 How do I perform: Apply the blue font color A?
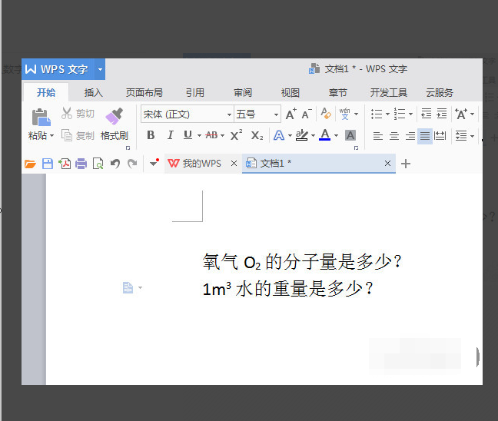point(324,135)
